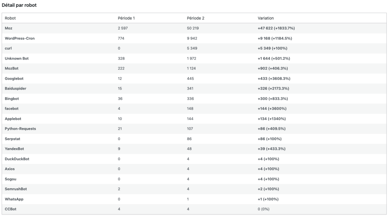
Task: Click MozBot Période 1 value 222
Action: (121, 68)
